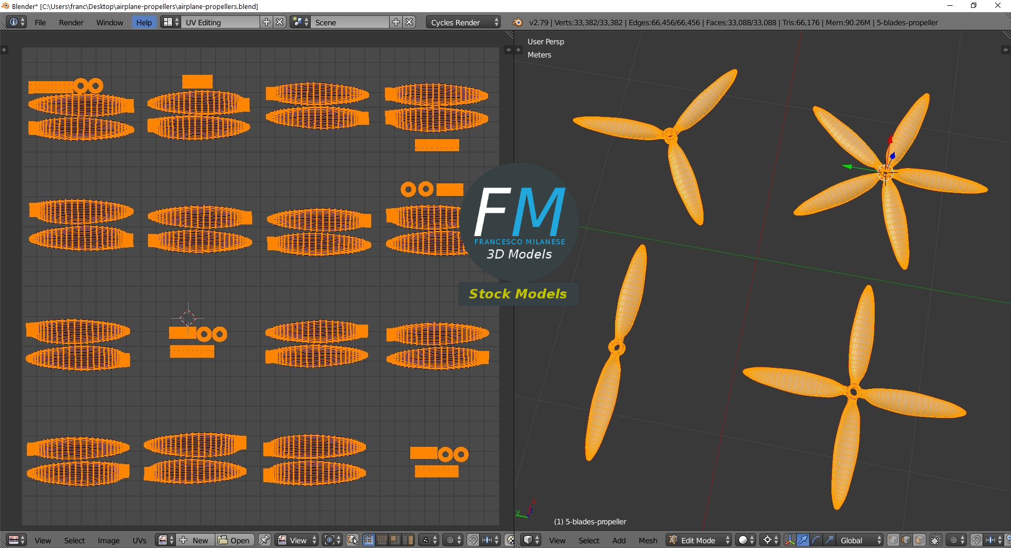Click the Open image button

point(235,540)
